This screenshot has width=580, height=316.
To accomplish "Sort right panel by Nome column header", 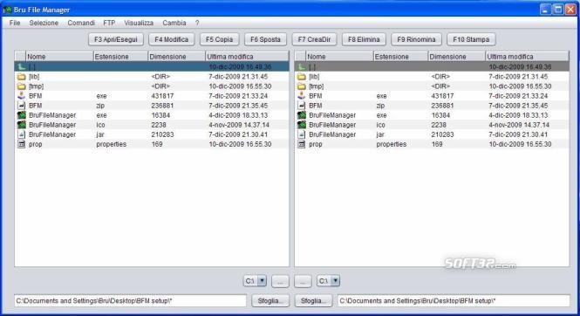I will click(339, 57).
